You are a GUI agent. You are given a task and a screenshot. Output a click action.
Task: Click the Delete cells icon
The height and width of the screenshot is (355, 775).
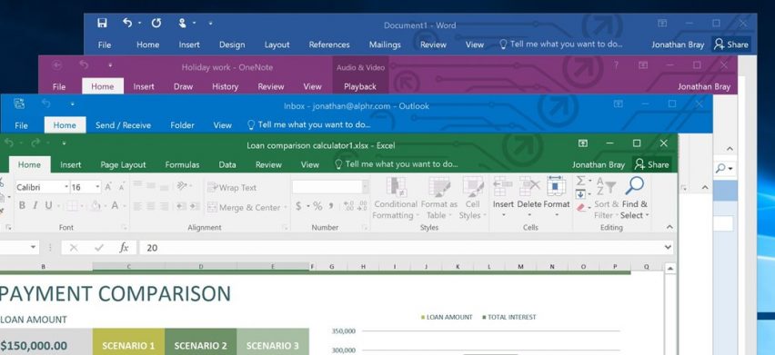click(529, 186)
